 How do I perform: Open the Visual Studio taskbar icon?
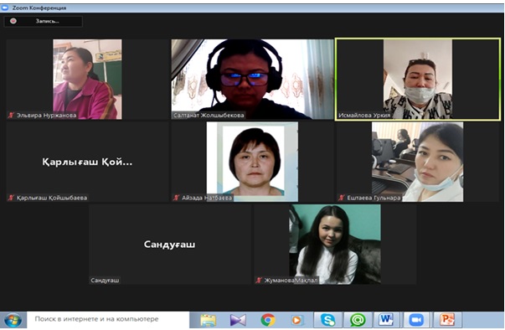pyautogui.click(x=238, y=320)
